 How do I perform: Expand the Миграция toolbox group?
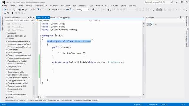tap(6, 33)
